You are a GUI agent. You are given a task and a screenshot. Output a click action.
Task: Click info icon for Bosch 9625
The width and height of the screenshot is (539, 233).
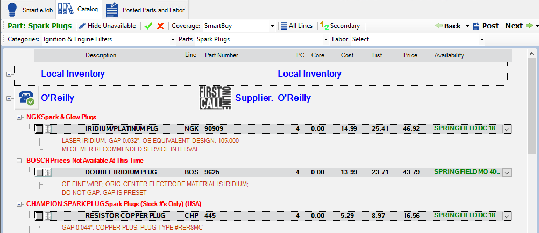(48, 172)
